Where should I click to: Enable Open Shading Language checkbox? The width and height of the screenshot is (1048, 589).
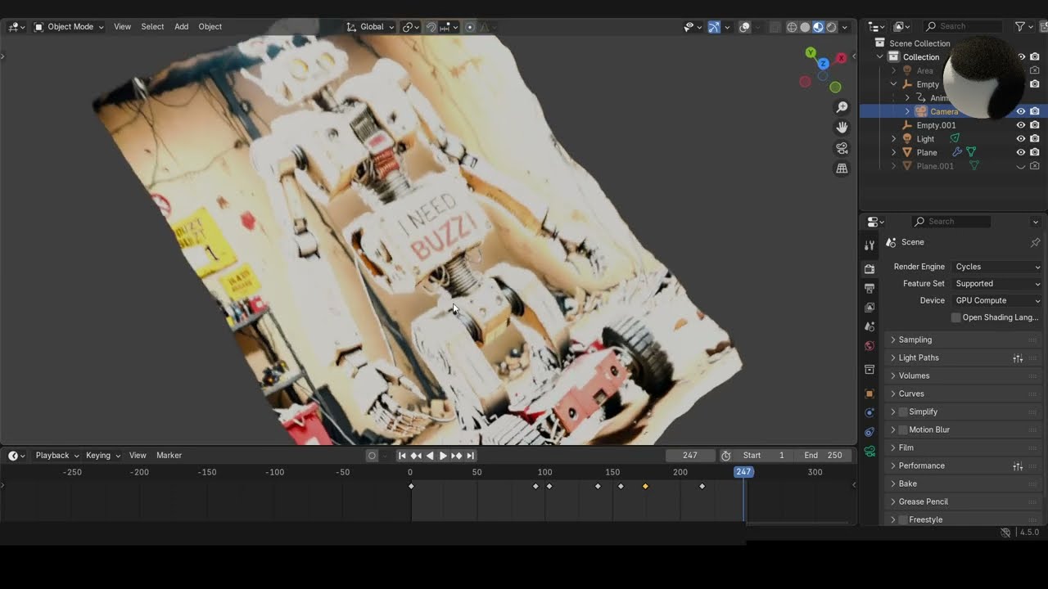point(955,317)
